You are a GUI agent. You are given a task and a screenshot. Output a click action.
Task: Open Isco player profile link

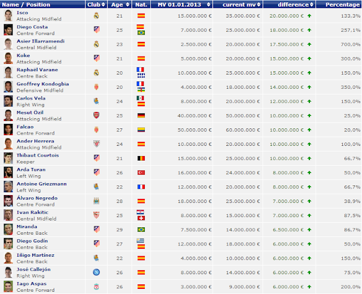22,12
